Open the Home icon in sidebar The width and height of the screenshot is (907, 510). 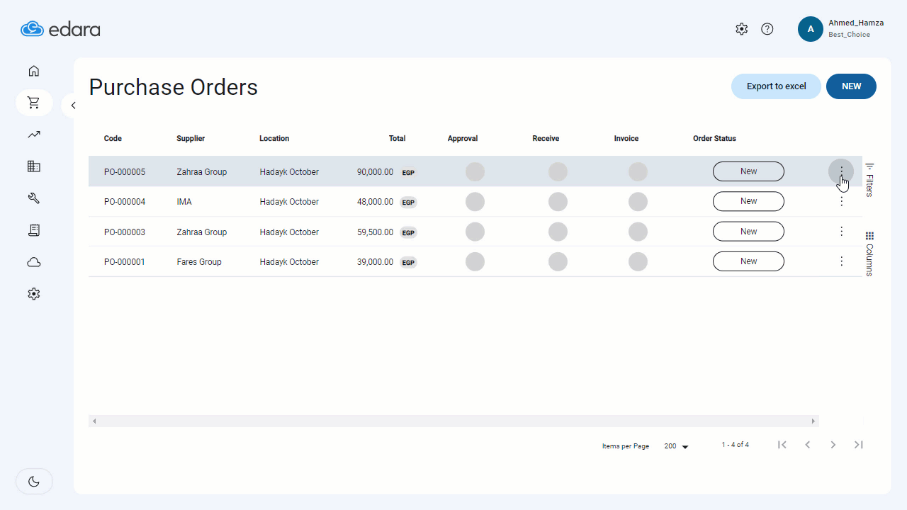pyautogui.click(x=34, y=71)
